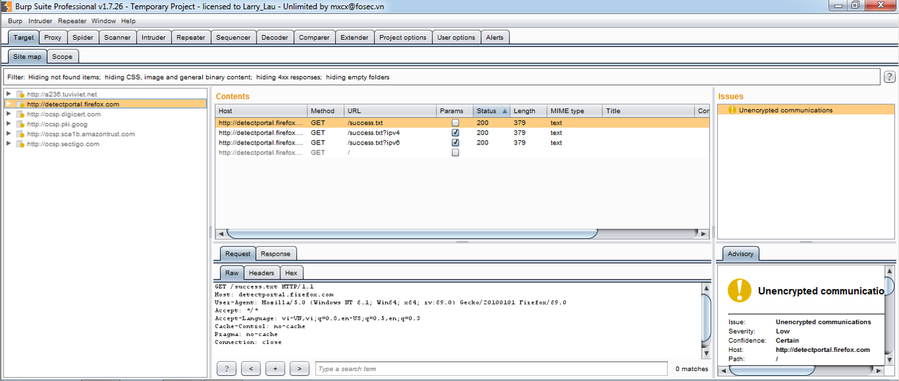Go to previous search match

[251, 368]
